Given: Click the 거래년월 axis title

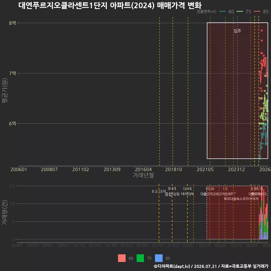Looking at the screenshot, I should (143, 175).
